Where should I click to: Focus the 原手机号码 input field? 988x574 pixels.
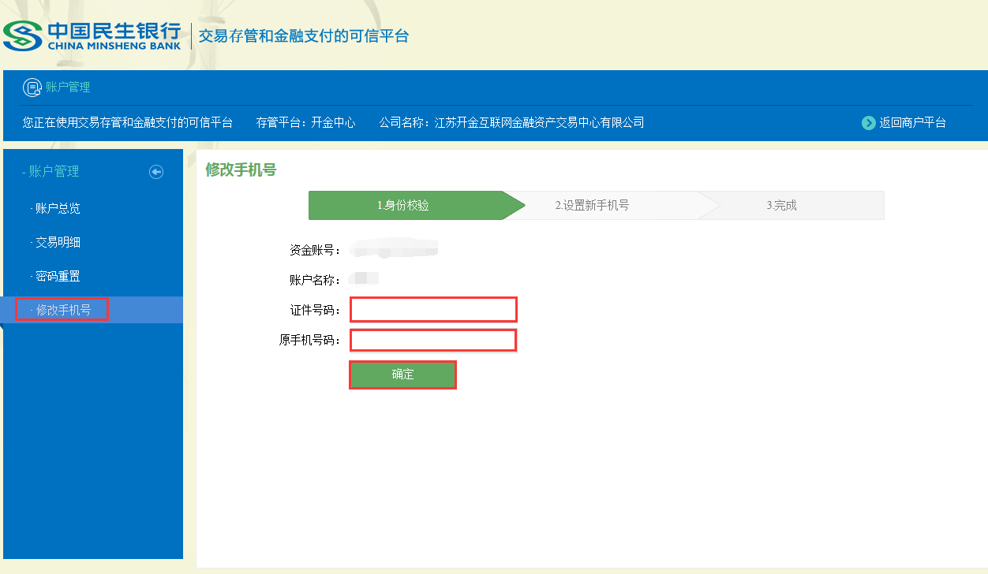click(x=433, y=341)
